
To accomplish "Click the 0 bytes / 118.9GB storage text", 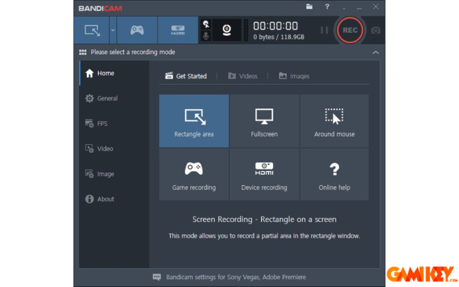I will 279,37.
